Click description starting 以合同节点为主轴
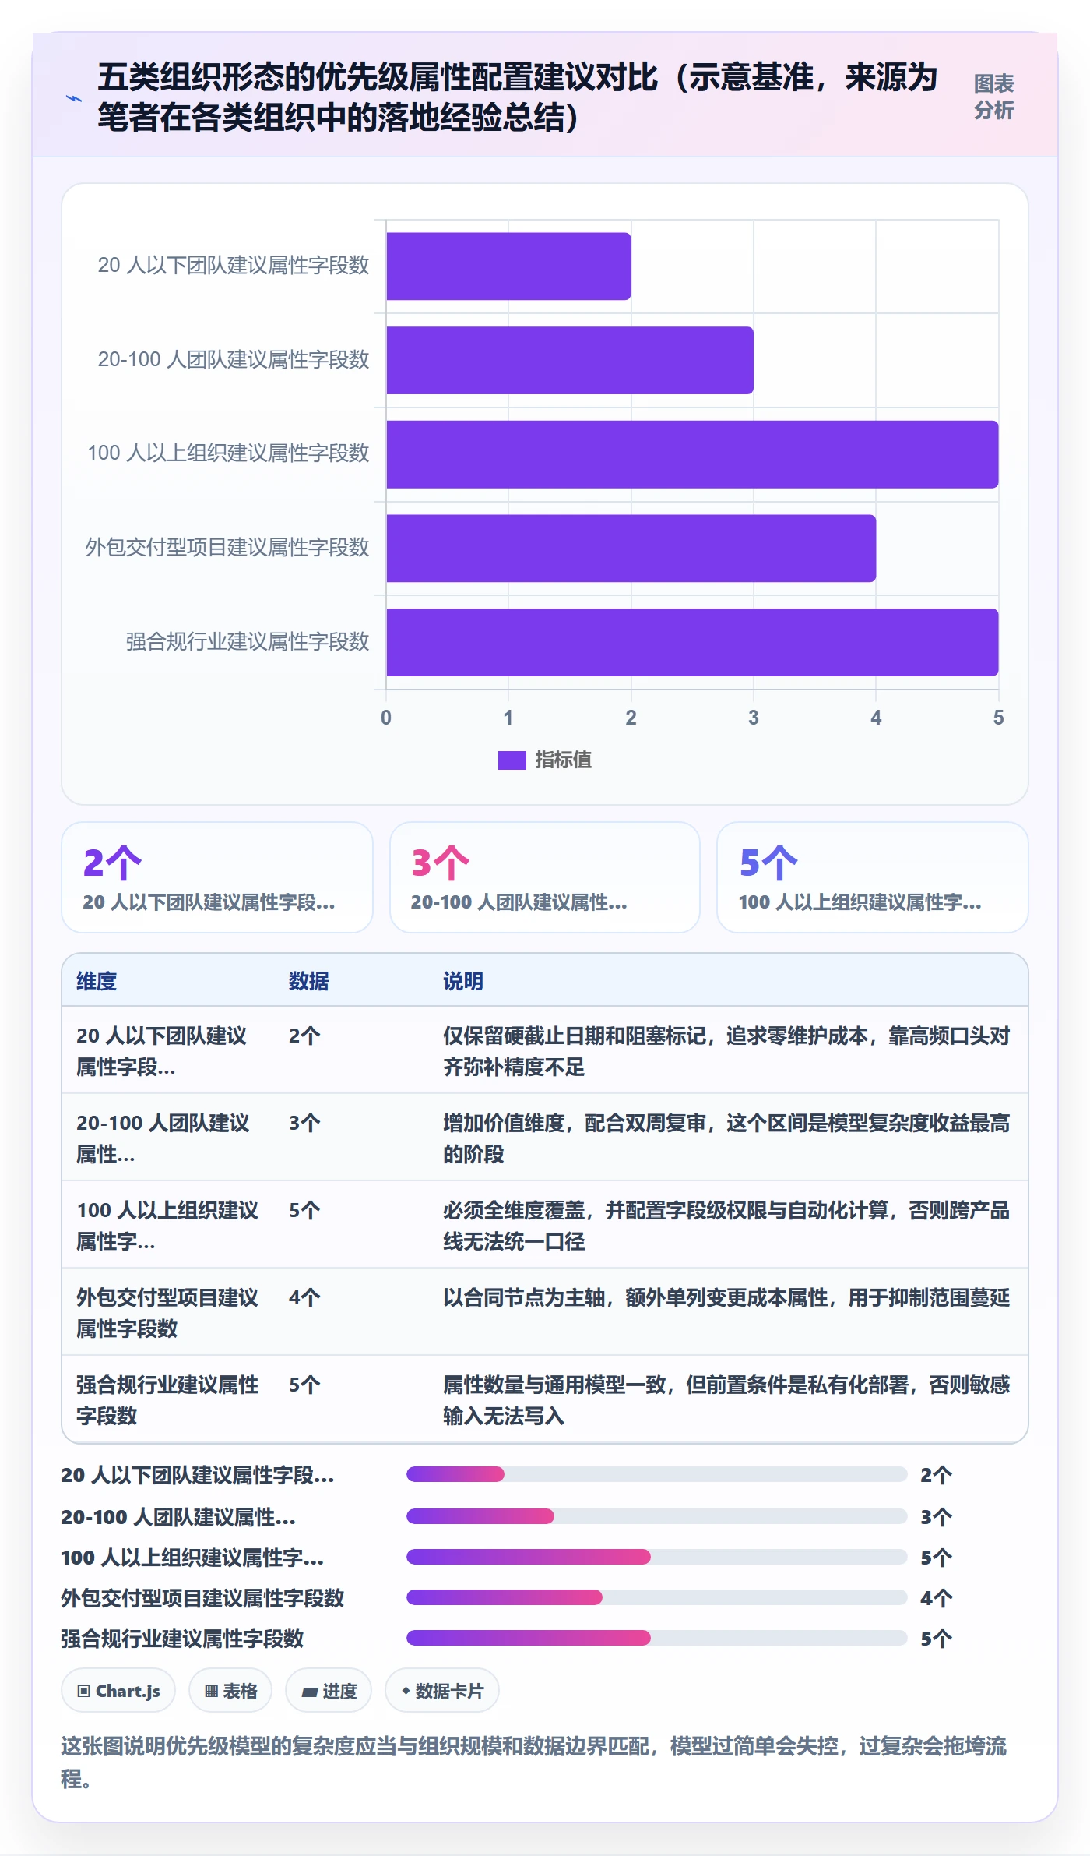The image size is (1090, 1856). 726,1297
